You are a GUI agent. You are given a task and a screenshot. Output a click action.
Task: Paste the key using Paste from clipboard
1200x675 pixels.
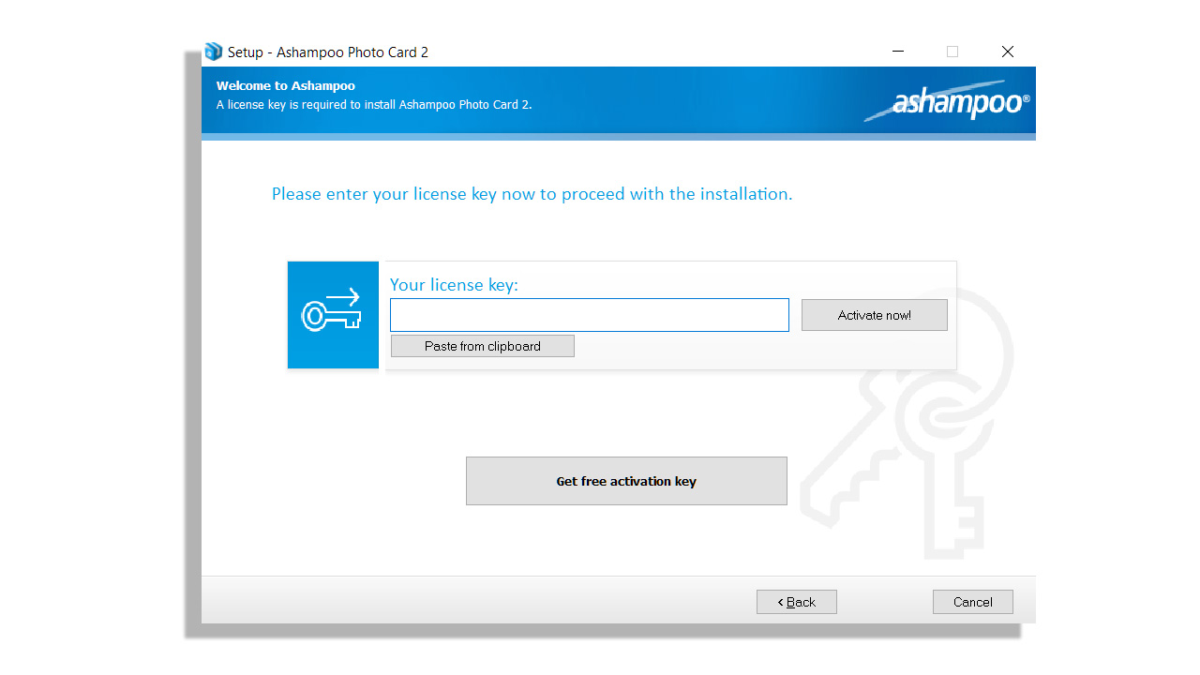pos(482,346)
